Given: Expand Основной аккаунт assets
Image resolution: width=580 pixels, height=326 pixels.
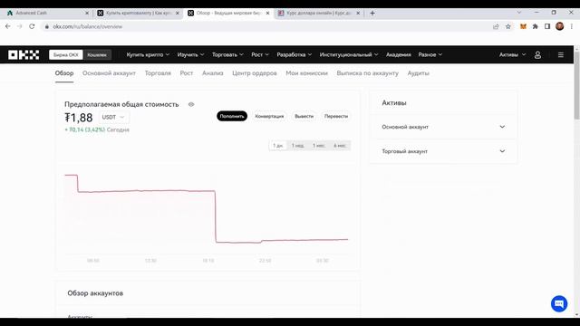Looking at the screenshot, I should 443,127.
